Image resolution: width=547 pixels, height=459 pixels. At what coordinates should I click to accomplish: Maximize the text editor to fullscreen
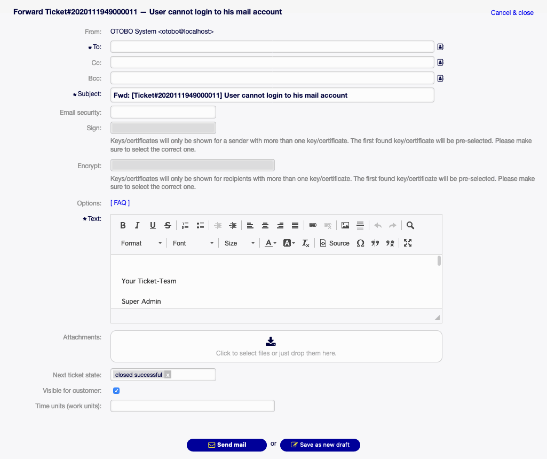(407, 243)
